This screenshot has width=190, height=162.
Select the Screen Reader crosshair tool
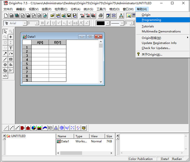click(x=11, y=37)
